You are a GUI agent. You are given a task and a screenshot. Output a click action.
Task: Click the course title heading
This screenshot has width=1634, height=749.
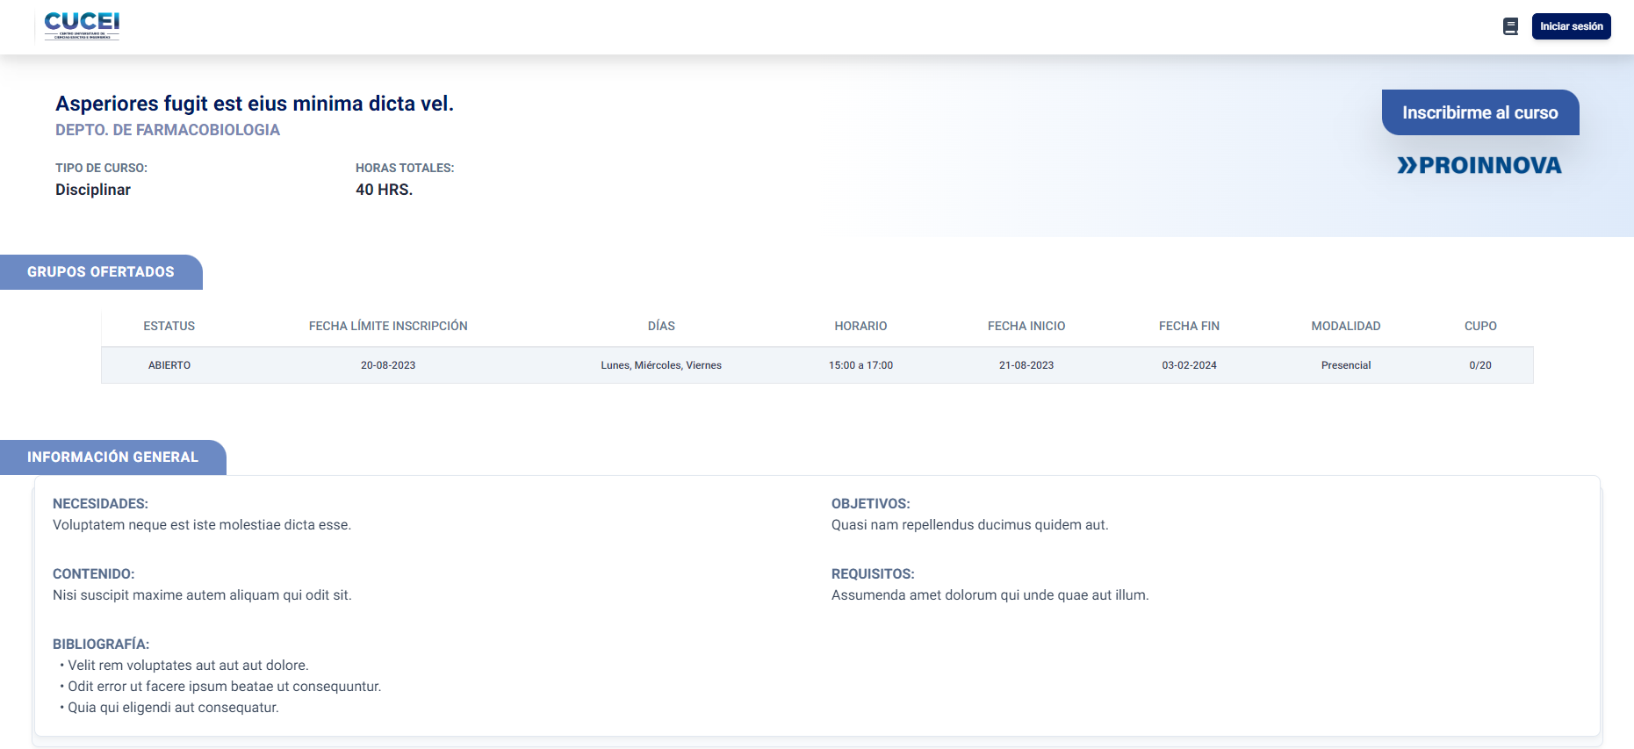tap(255, 104)
